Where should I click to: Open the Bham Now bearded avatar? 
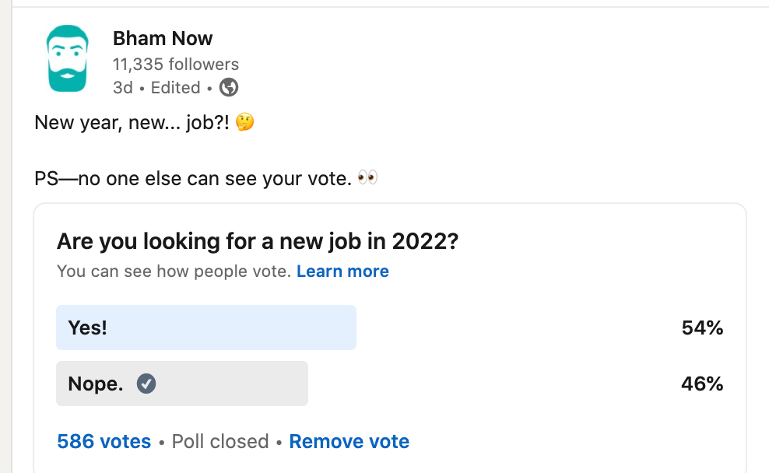pos(68,58)
